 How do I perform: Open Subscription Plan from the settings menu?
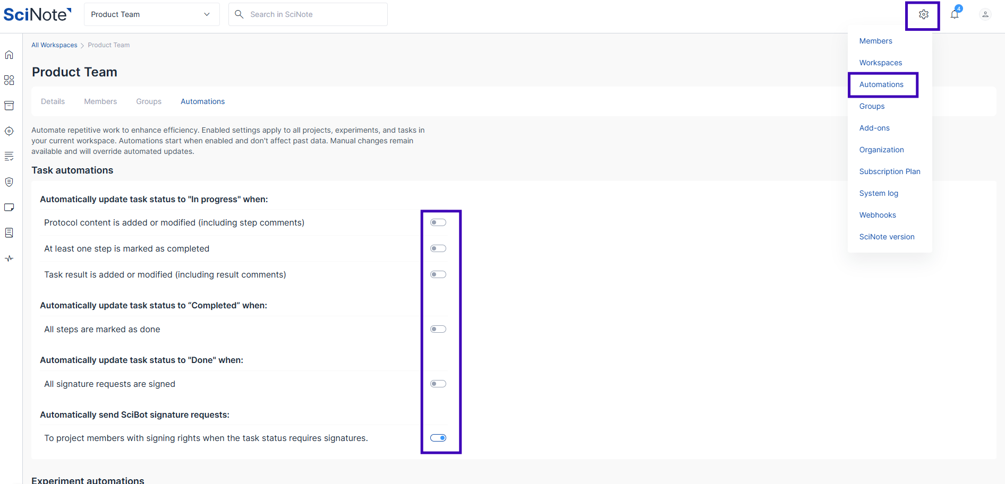(890, 171)
